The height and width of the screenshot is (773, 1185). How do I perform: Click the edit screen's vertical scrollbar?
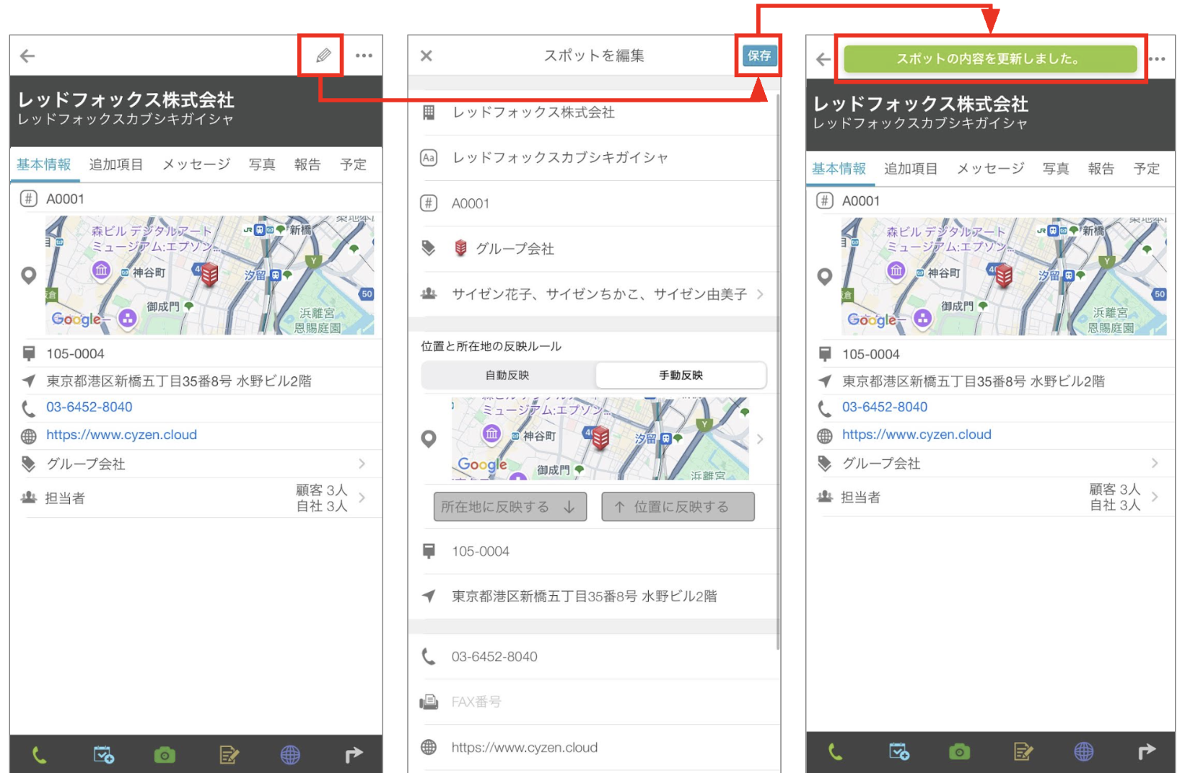coord(778,371)
